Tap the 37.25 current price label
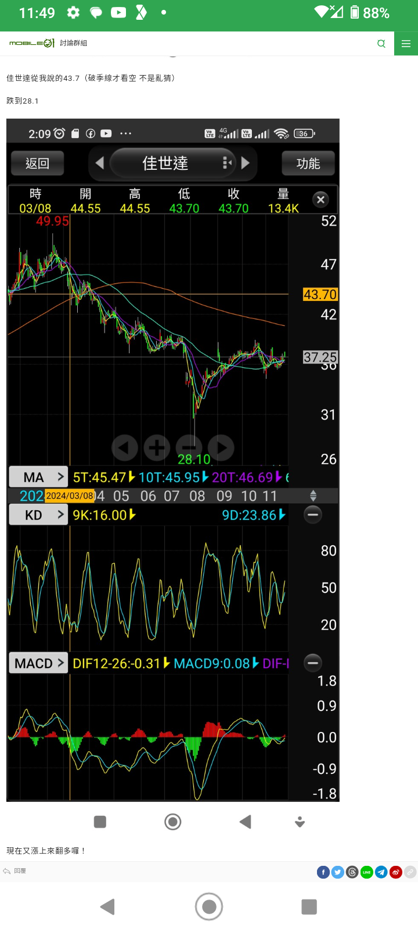418x931 pixels. click(320, 357)
